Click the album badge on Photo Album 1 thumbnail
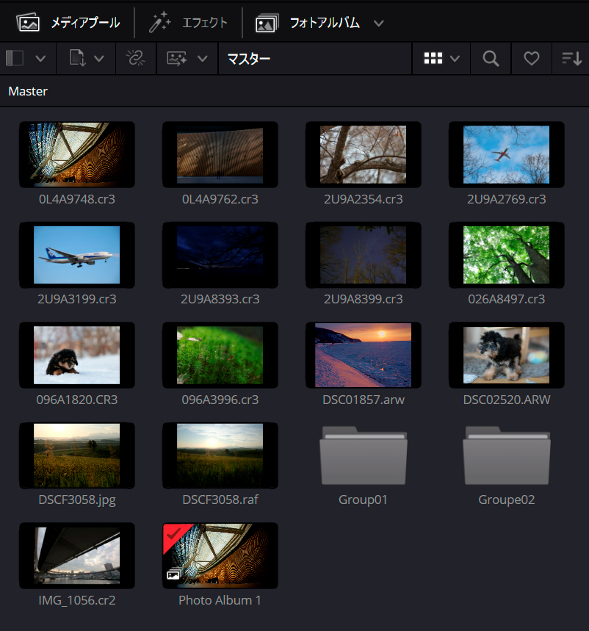The height and width of the screenshot is (631, 589). [175, 574]
